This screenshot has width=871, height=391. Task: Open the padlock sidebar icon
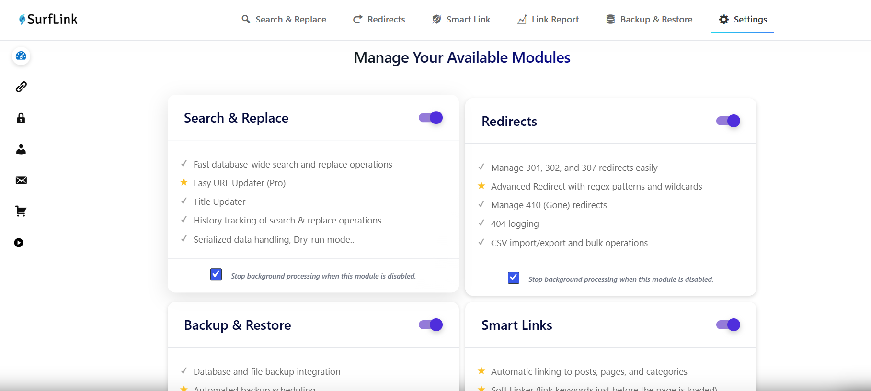tap(21, 118)
